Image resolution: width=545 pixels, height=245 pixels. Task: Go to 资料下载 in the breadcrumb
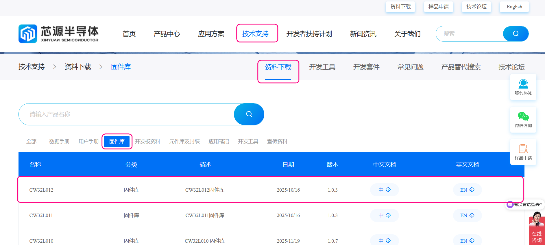78,67
